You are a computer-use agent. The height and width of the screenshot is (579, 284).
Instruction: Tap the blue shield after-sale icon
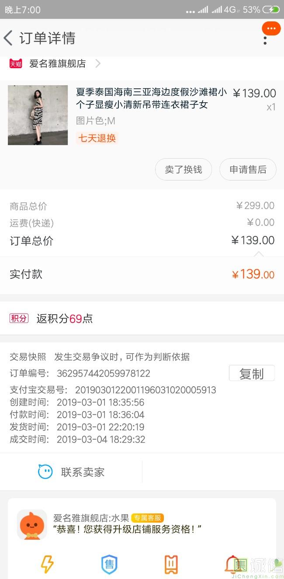pos(109,564)
